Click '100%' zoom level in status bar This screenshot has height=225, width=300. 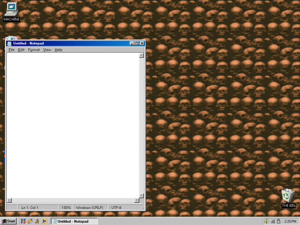coord(66,208)
